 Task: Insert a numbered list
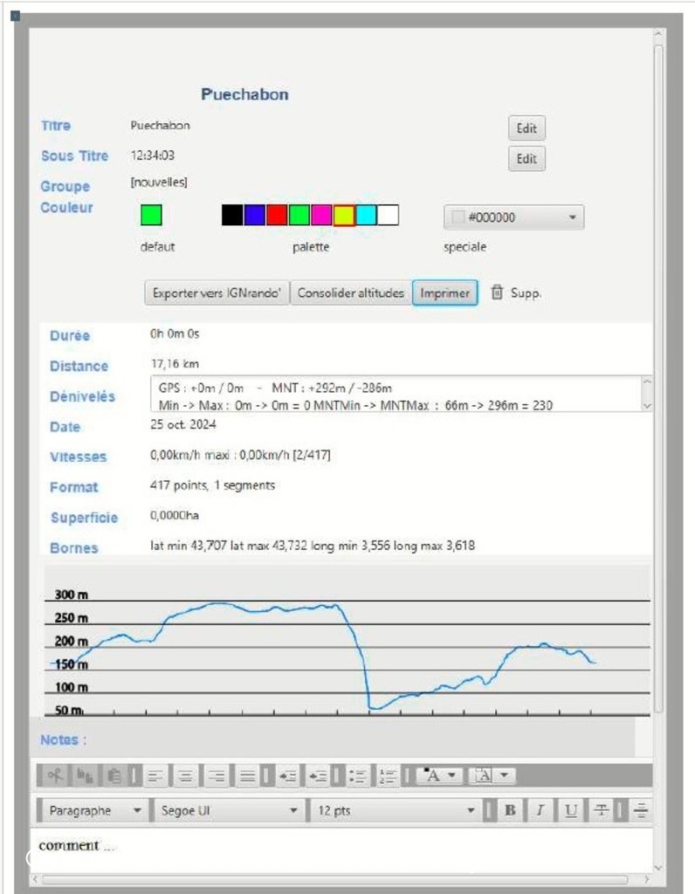[389, 775]
